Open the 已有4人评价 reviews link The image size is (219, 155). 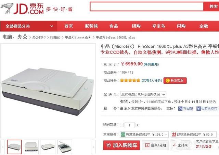(152, 80)
